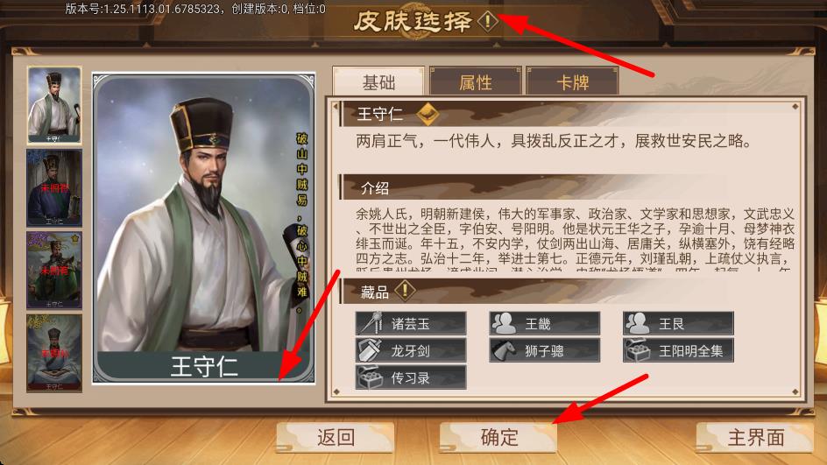The height and width of the screenshot is (465, 827).
Task: Click the 返回 button
Action: (x=336, y=438)
